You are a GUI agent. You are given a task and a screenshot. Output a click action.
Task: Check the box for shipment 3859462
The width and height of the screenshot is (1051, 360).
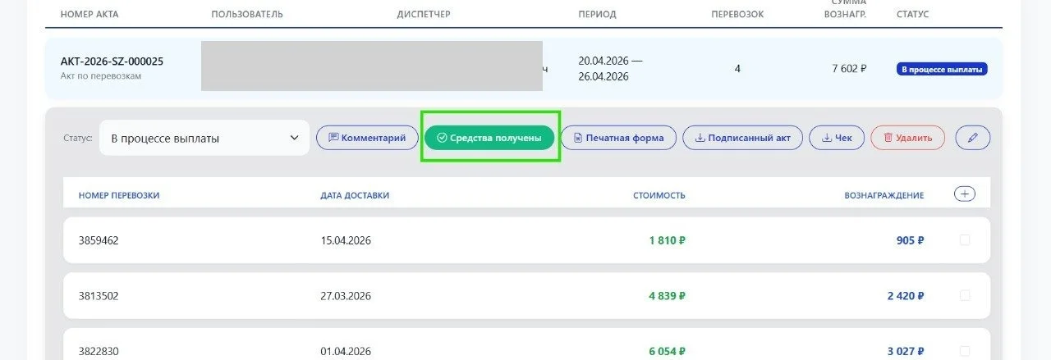pyautogui.click(x=965, y=240)
